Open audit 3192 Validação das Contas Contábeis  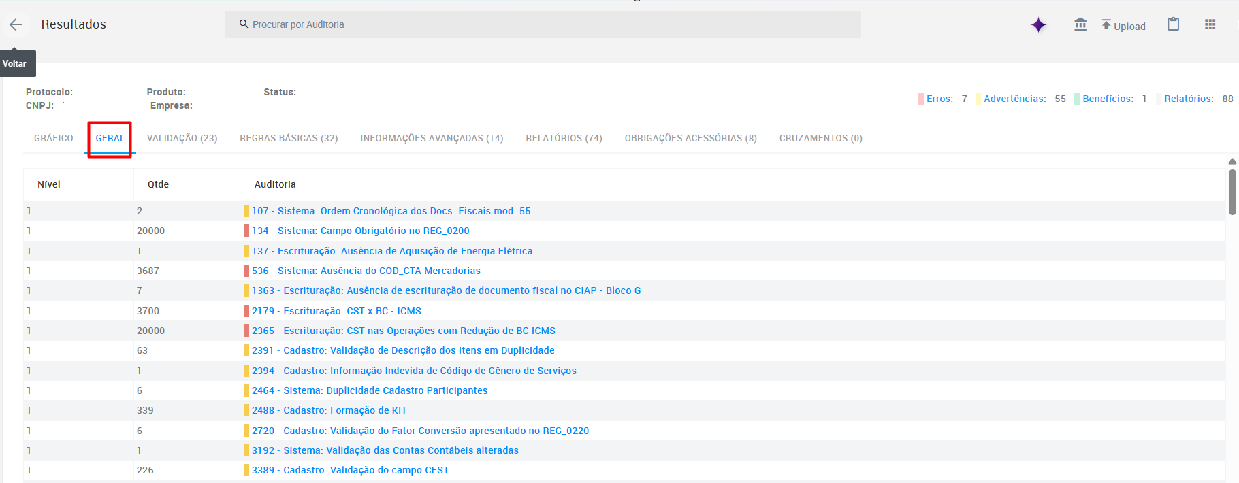point(385,450)
